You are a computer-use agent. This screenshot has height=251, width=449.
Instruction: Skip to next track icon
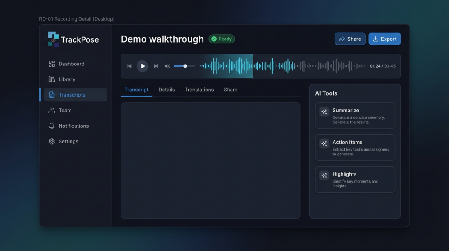156,66
